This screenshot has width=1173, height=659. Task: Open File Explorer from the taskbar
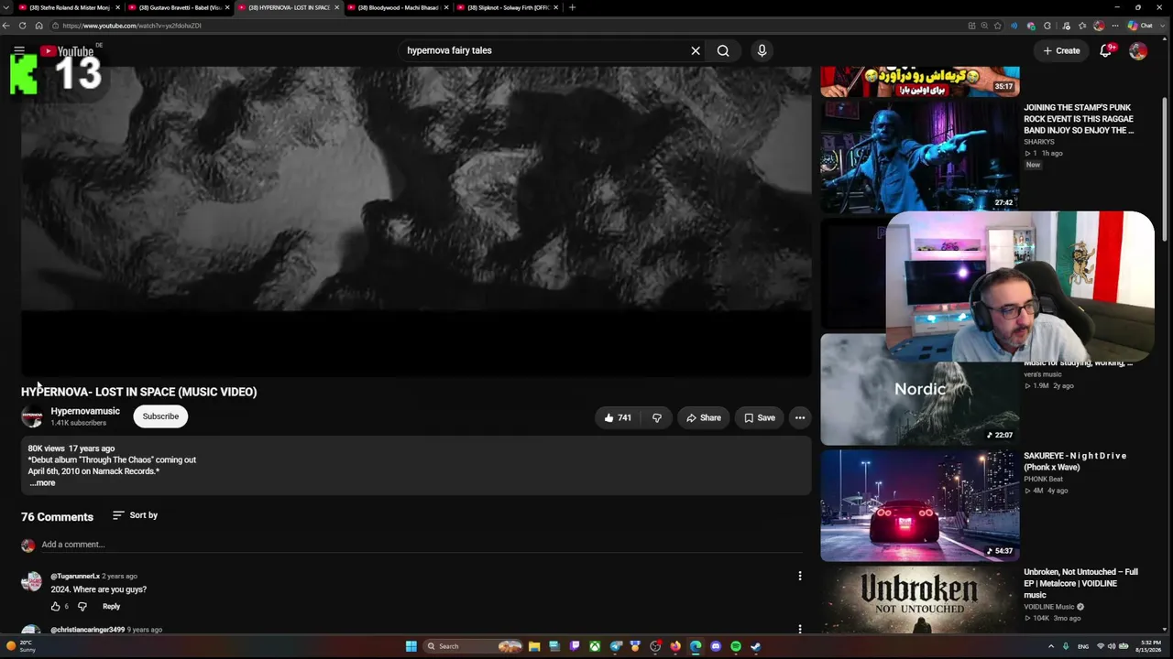[x=534, y=646]
